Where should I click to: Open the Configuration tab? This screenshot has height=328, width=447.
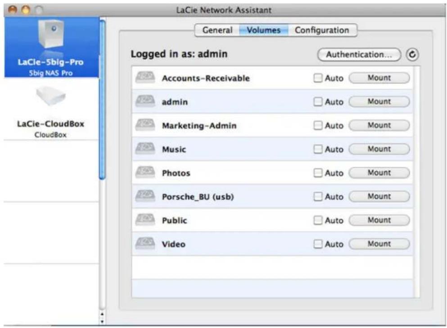[x=322, y=30]
